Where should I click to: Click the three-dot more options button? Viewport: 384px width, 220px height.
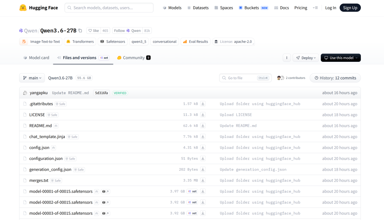pyautogui.click(x=287, y=58)
